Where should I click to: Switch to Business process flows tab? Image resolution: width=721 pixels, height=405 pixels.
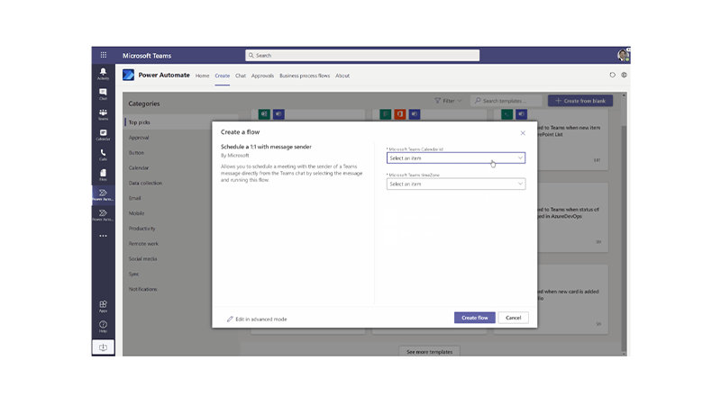click(305, 76)
